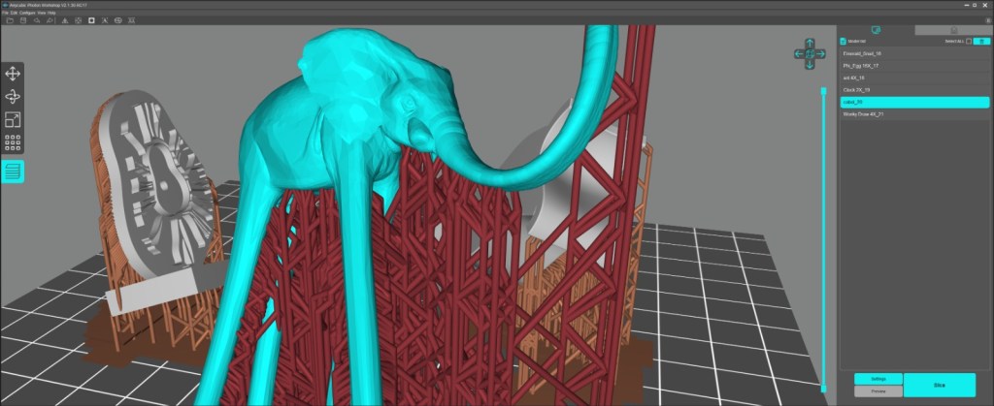Open the File menu

click(5, 12)
